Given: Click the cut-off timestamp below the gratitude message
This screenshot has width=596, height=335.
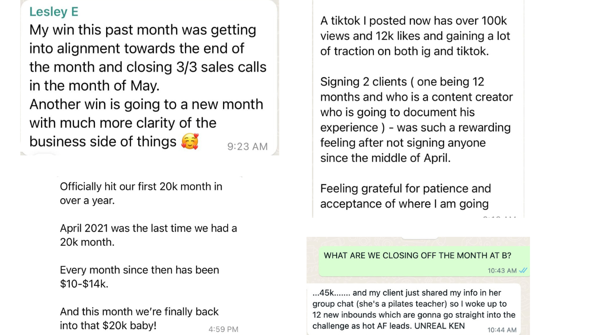Looking at the screenshot, I should click(x=499, y=217).
